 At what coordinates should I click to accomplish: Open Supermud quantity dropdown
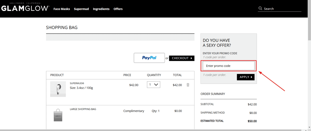pyautogui.click(x=153, y=84)
